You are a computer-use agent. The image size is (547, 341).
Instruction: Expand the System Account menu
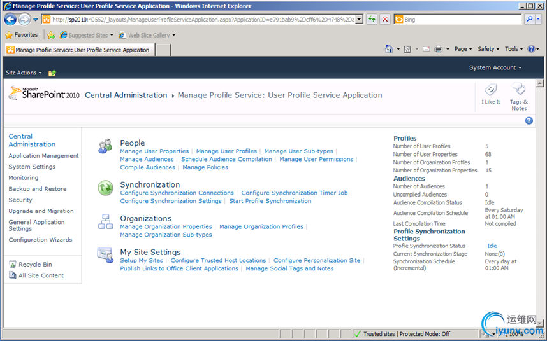click(495, 67)
